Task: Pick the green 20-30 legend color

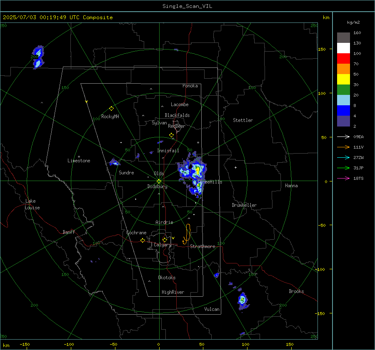Action: click(343, 90)
